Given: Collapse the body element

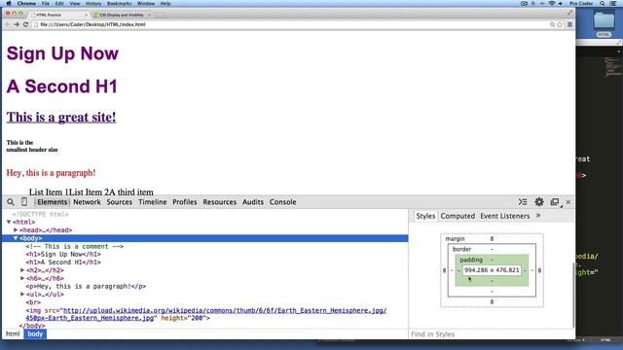Looking at the screenshot, I should click(x=16, y=238).
